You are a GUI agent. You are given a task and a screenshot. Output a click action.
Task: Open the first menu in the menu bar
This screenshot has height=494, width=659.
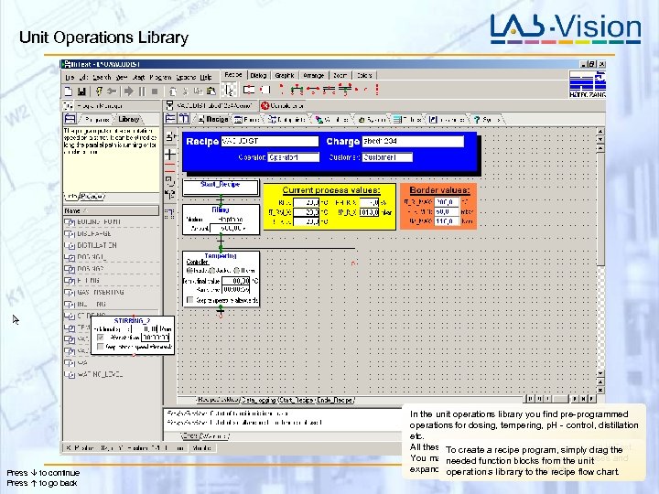[70, 77]
